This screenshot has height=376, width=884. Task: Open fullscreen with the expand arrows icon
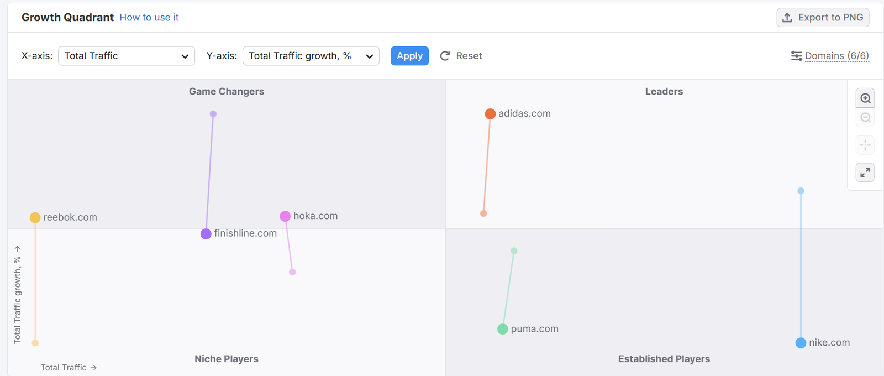pyautogui.click(x=865, y=173)
